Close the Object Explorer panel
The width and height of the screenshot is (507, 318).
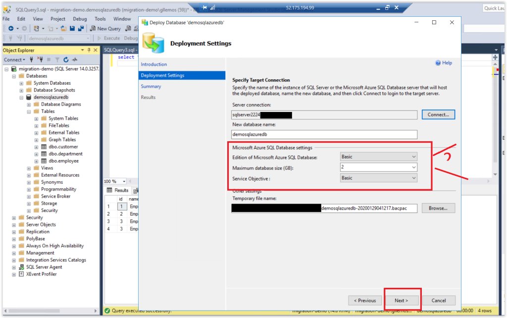(x=96, y=50)
